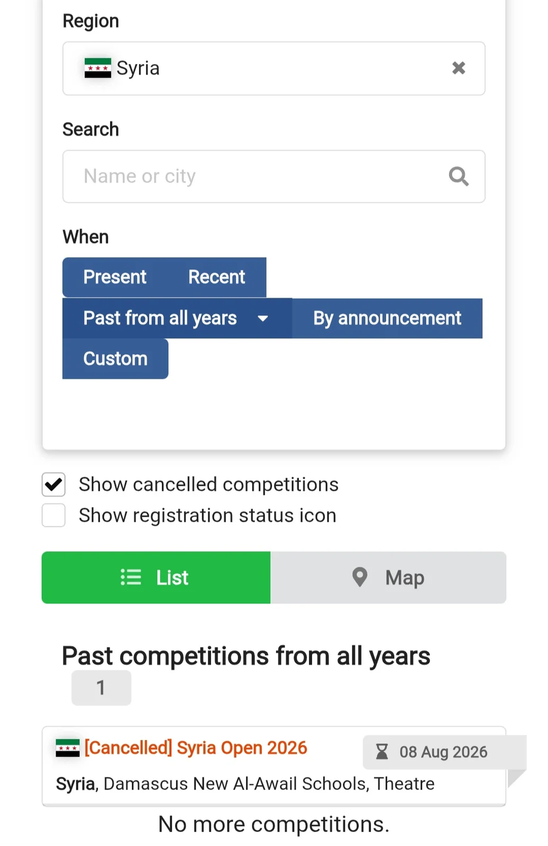Screen dimensions: 548x846
Task: Click the hourglass icon beside date
Action: pyautogui.click(x=382, y=751)
